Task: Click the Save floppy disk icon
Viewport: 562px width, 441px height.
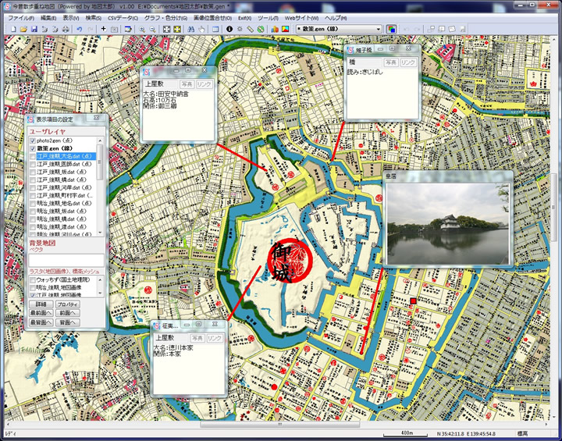Action: tap(34, 29)
